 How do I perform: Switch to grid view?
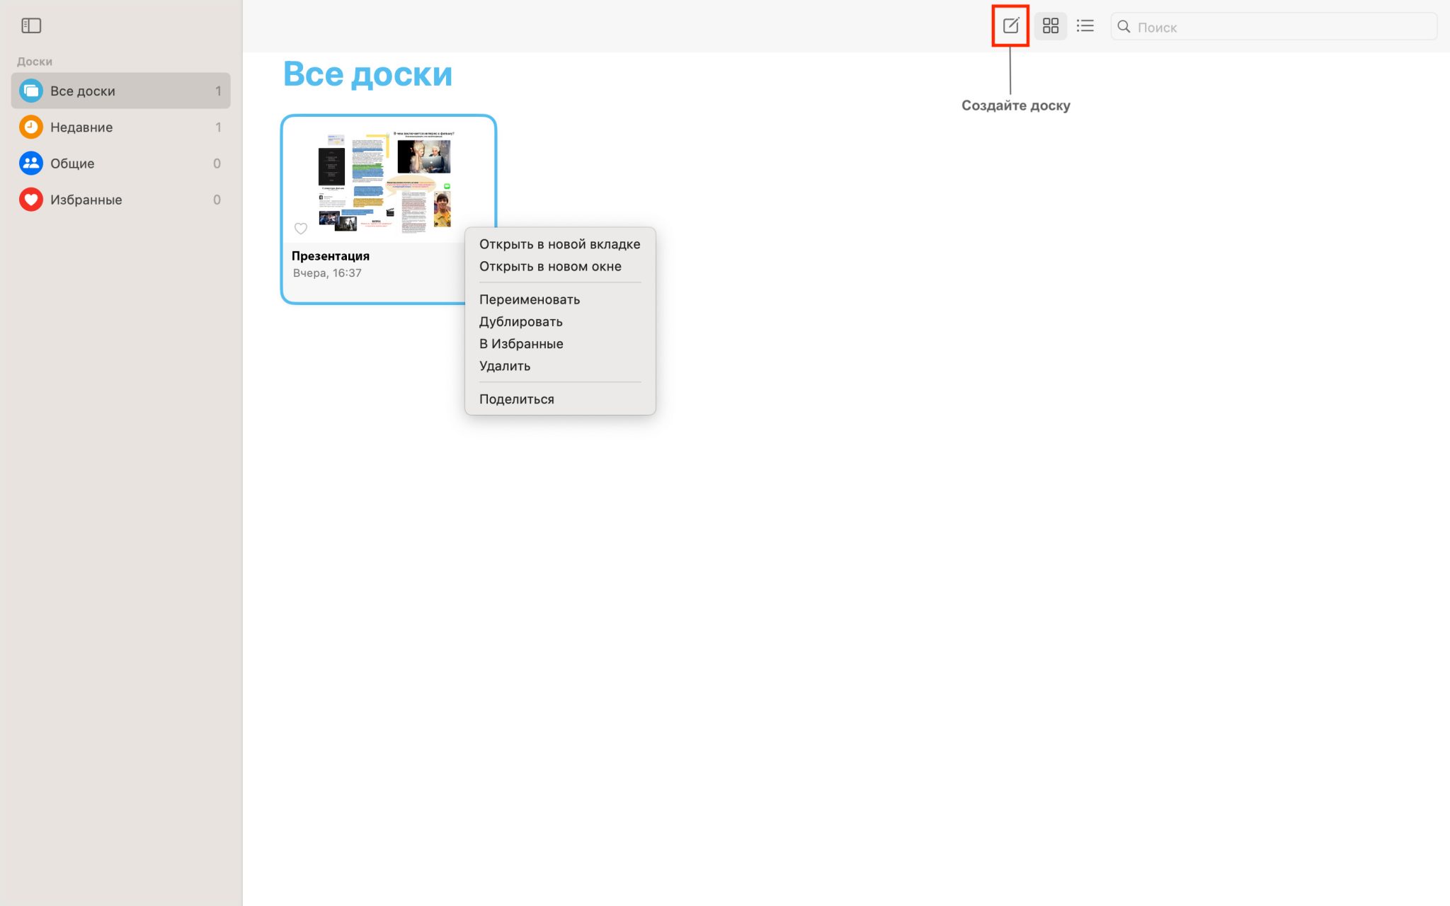pyautogui.click(x=1051, y=25)
